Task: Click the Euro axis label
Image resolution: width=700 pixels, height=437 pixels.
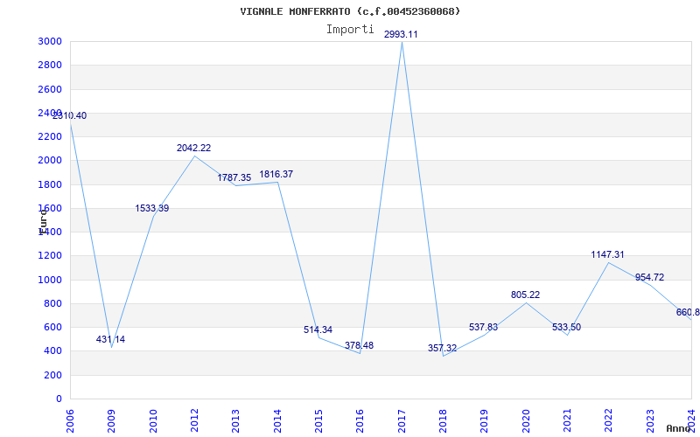Action: (43, 221)
